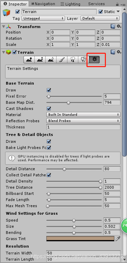Open the Material dropdown

[x=83, y=115]
